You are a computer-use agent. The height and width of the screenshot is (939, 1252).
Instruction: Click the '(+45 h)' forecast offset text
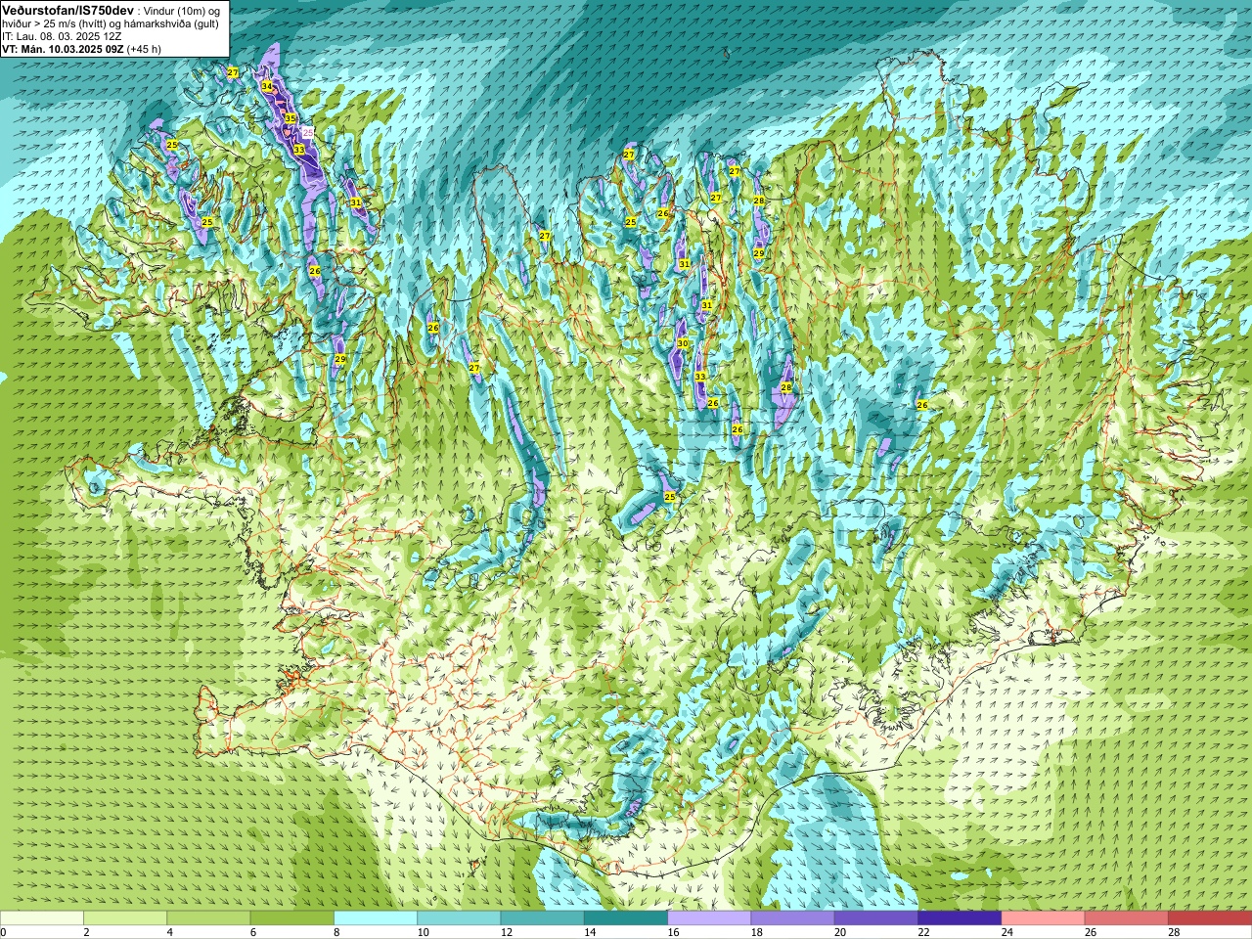[x=145, y=49]
